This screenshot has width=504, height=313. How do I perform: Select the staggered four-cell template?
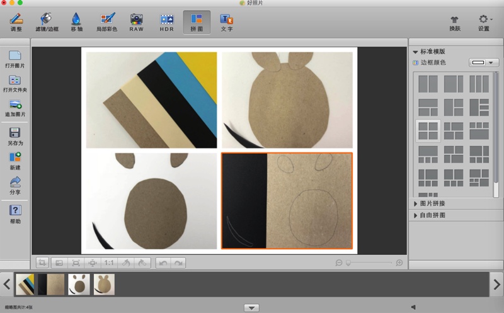click(454, 131)
